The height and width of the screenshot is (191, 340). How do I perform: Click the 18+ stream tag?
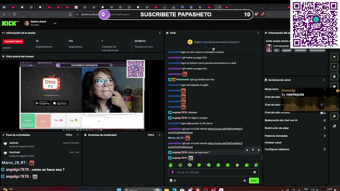pyautogui.click(x=277, y=50)
